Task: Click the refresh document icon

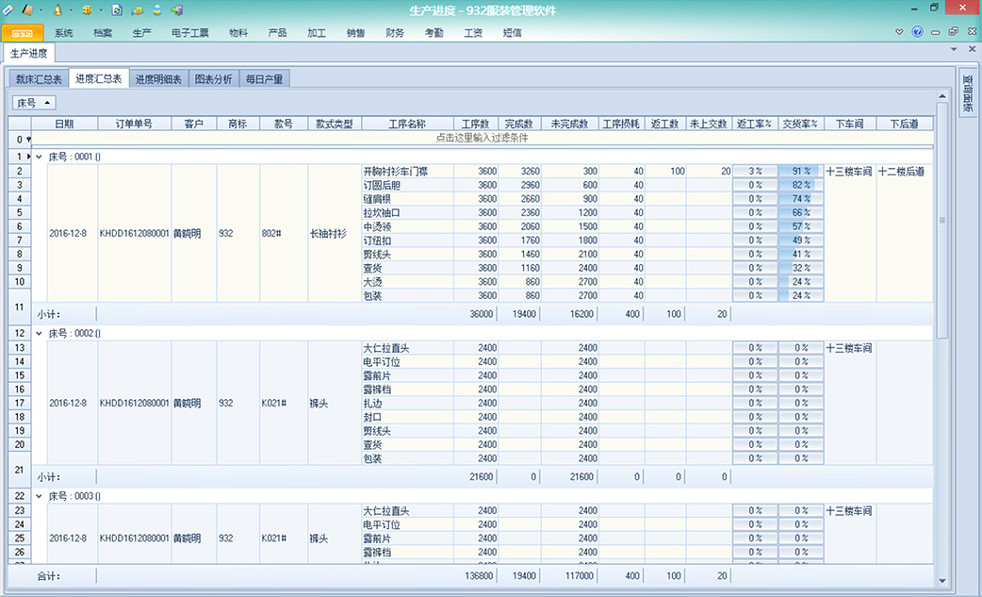Action: 118,8
